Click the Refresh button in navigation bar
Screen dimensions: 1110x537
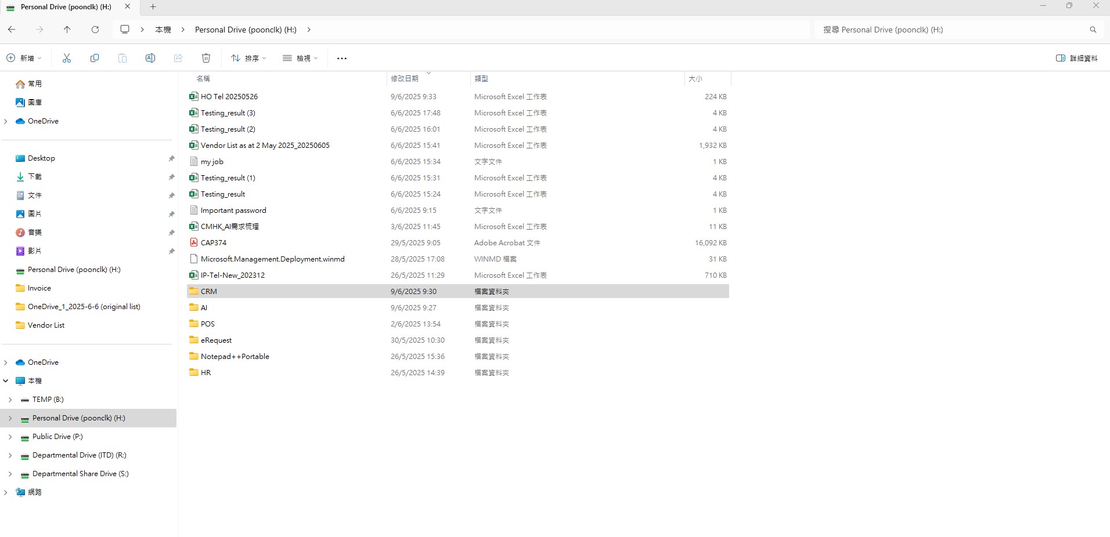point(95,30)
